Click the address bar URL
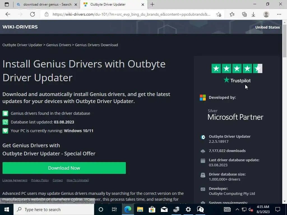 [x=131, y=14]
